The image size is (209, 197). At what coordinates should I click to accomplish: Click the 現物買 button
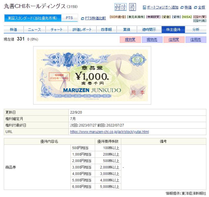(x=130, y=40)
